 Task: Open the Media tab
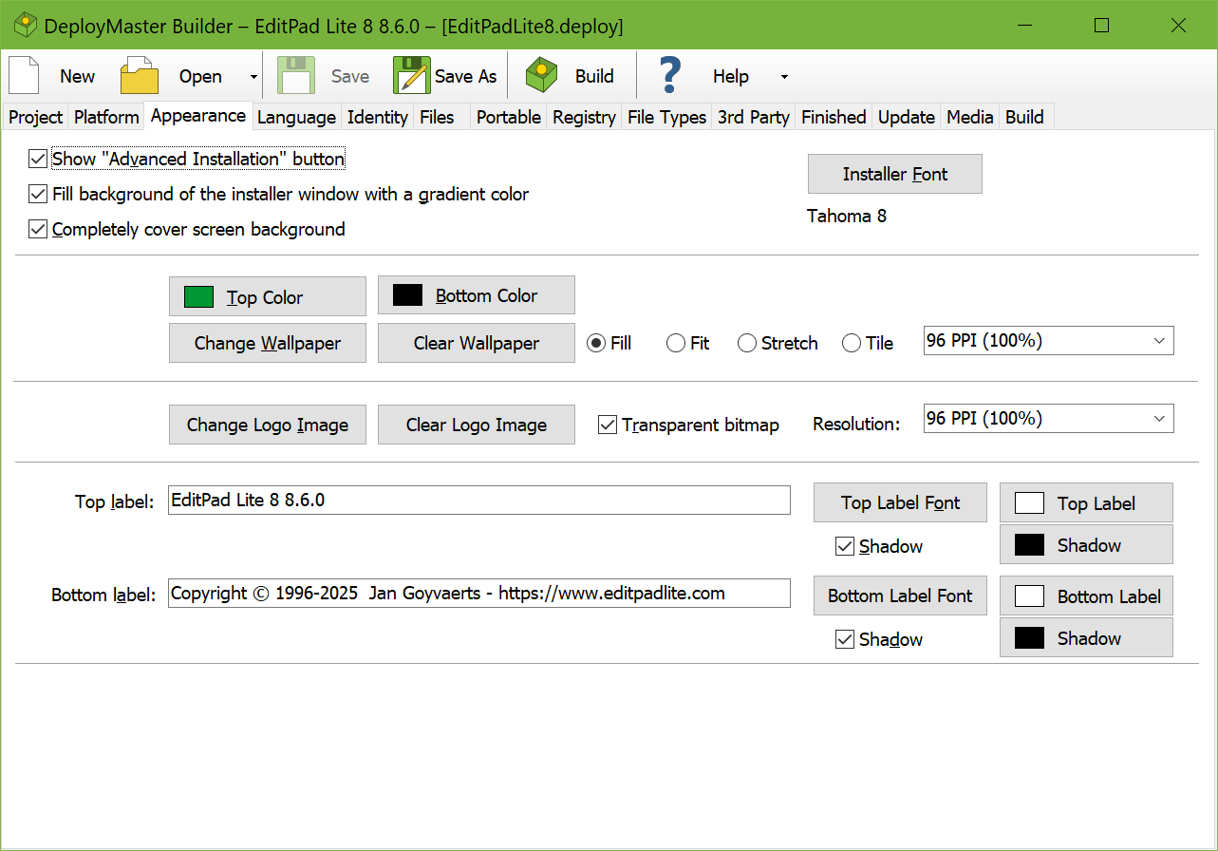[x=970, y=117]
